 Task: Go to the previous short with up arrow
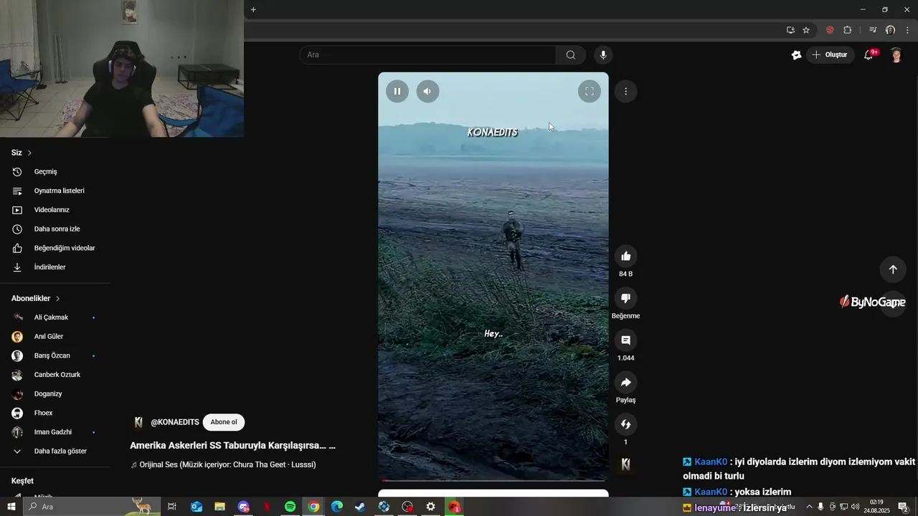893,269
